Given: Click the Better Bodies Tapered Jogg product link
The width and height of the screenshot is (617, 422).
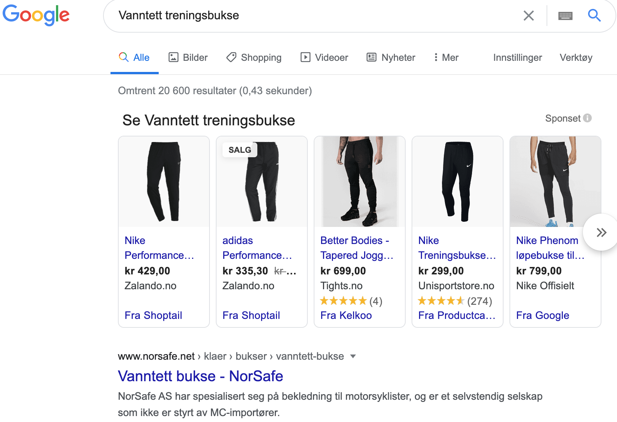Looking at the screenshot, I should 357,248.
